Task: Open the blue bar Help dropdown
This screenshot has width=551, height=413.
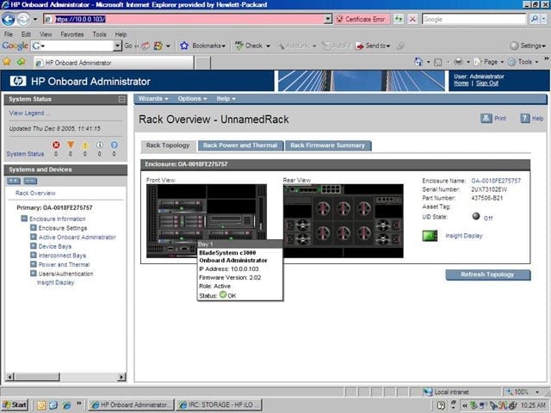Action: click(x=226, y=99)
